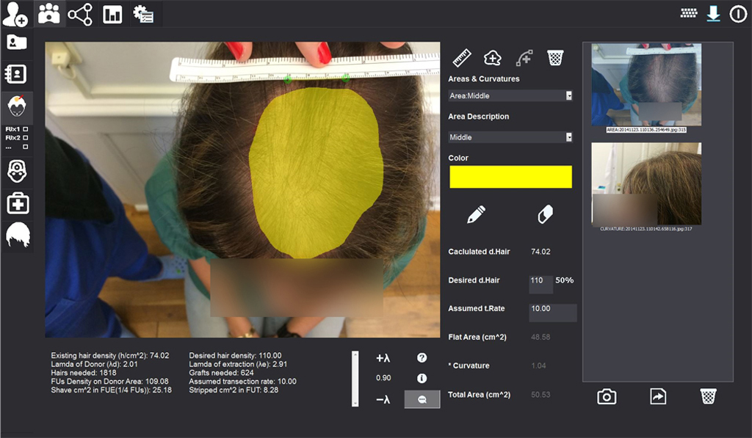Select the eraser tool

click(545, 214)
